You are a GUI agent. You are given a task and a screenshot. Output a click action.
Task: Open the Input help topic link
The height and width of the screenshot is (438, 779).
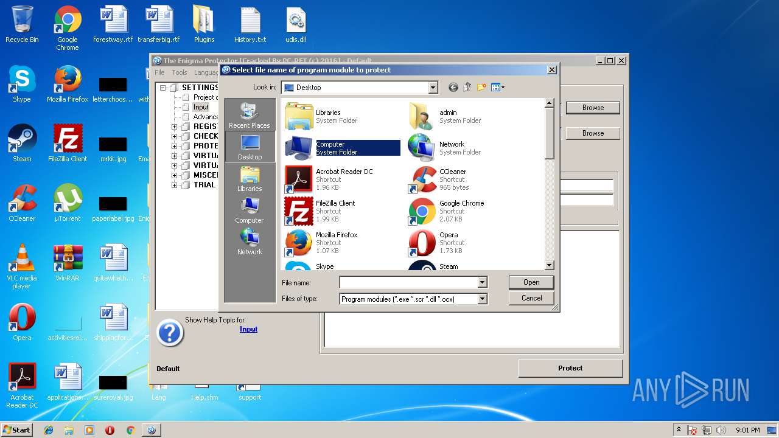tap(248, 329)
